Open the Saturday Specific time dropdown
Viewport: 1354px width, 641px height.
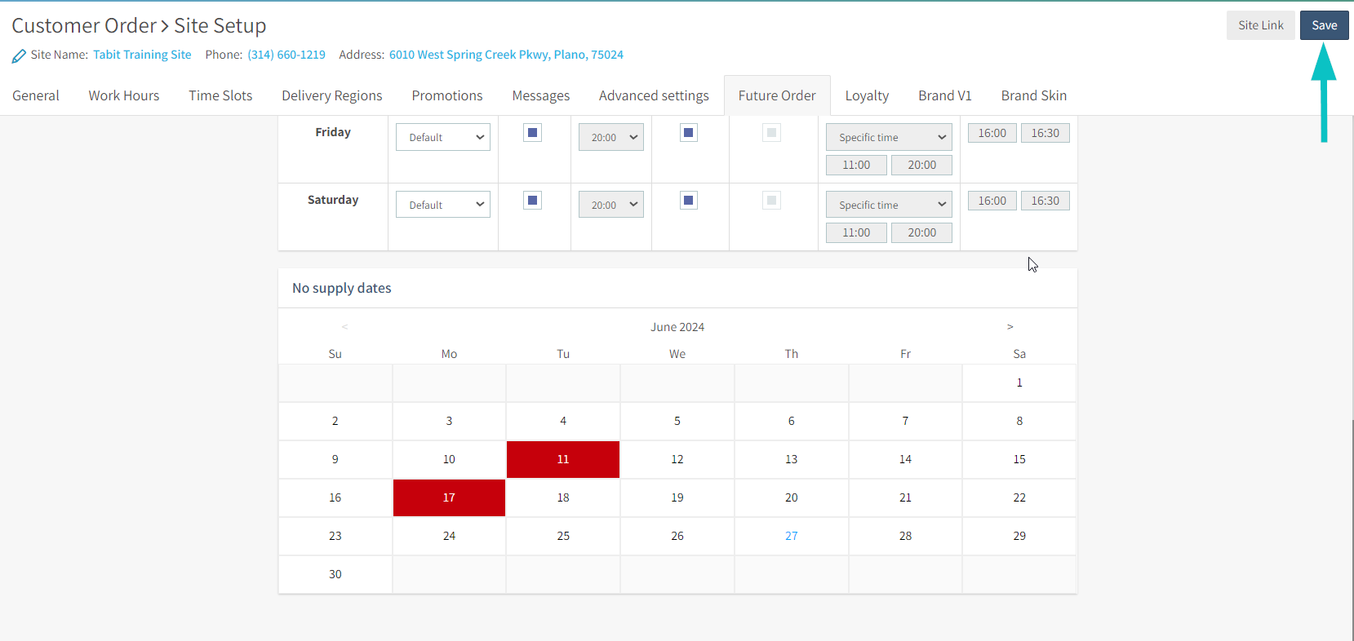click(x=889, y=205)
